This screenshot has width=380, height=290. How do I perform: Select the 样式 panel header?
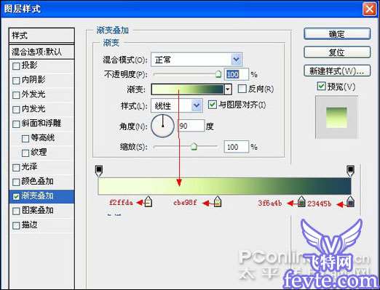point(41,36)
